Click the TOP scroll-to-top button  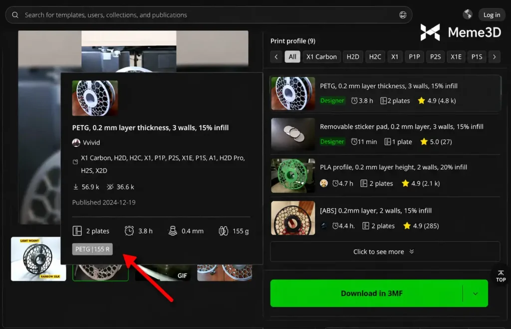click(501, 276)
